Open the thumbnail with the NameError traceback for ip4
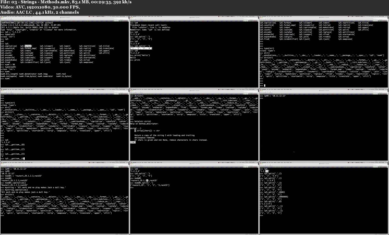Viewport: 389px width, 235px height. tap(194, 52)
